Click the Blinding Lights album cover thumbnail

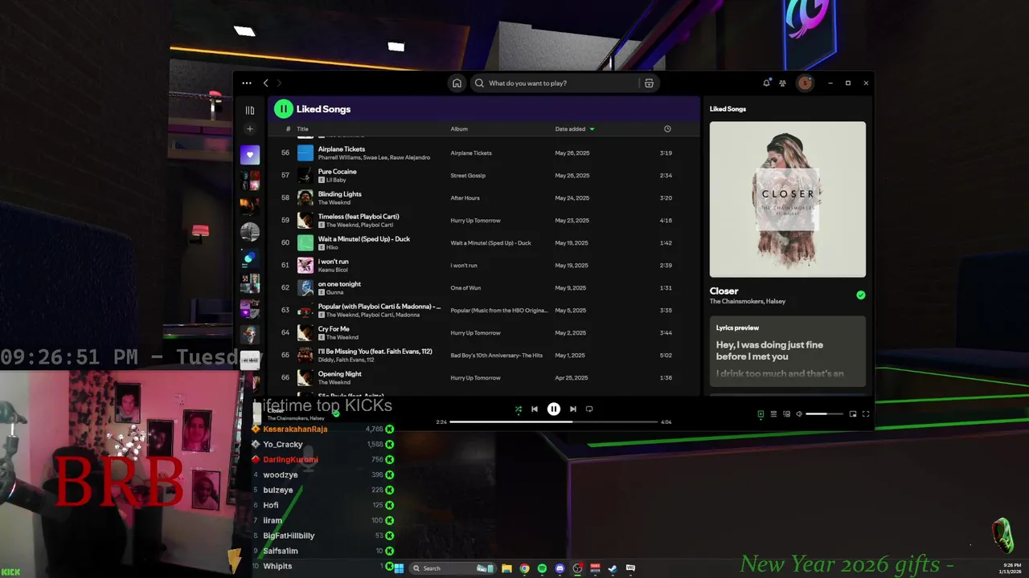click(x=305, y=197)
